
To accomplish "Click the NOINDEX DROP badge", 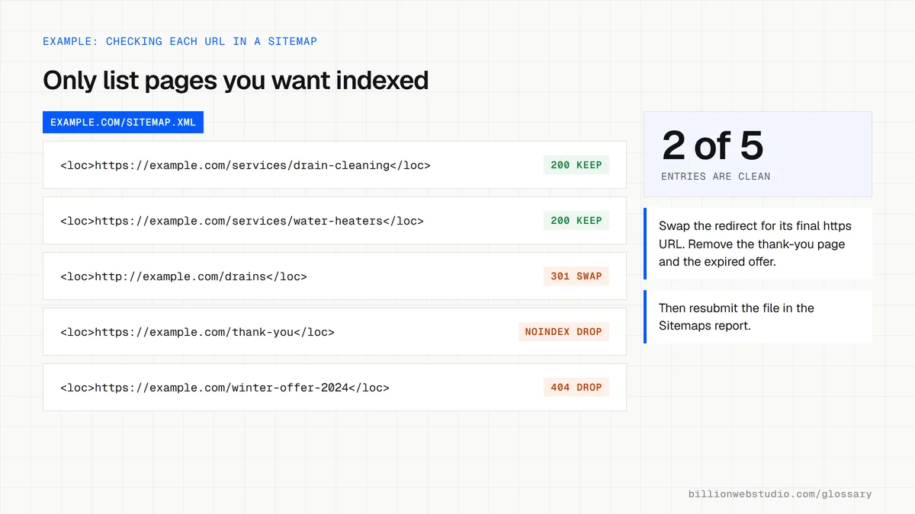I will pos(563,332).
